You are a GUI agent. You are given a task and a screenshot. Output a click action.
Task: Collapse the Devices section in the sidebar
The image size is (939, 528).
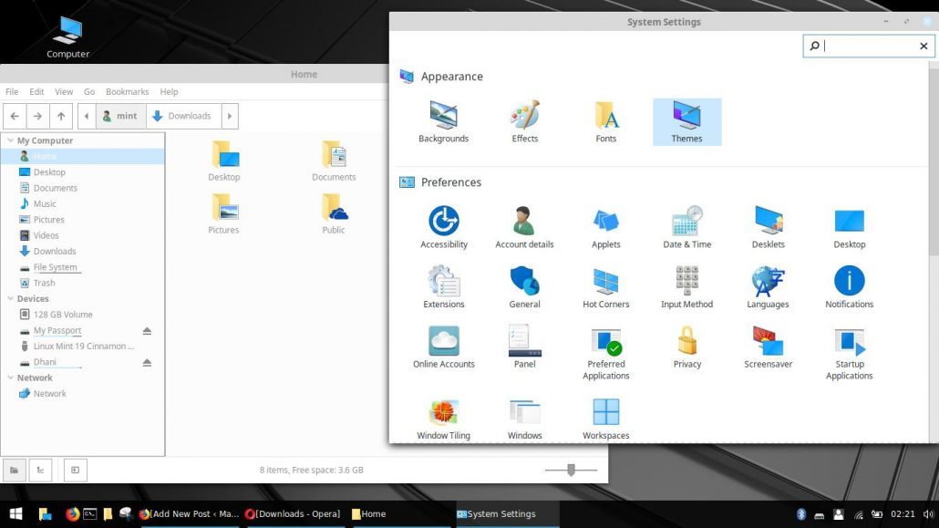click(x=10, y=298)
